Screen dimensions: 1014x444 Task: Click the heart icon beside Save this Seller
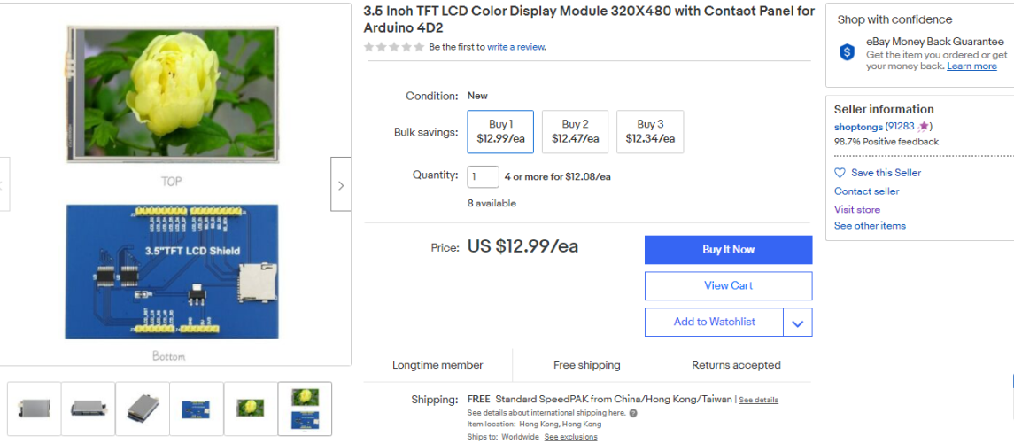(x=840, y=173)
